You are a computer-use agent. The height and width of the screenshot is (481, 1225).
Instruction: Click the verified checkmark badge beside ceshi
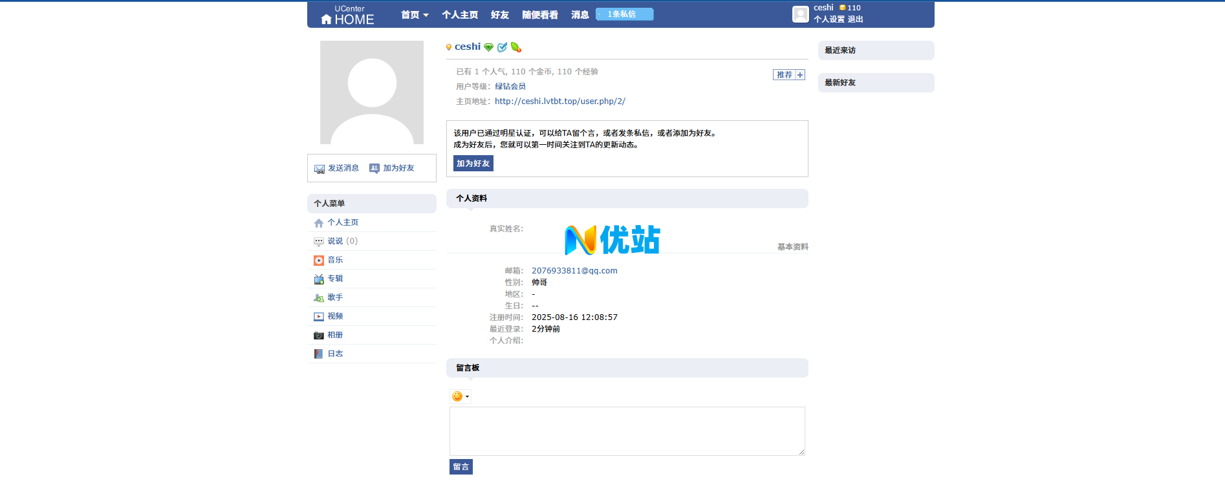(x=502, y=47)
